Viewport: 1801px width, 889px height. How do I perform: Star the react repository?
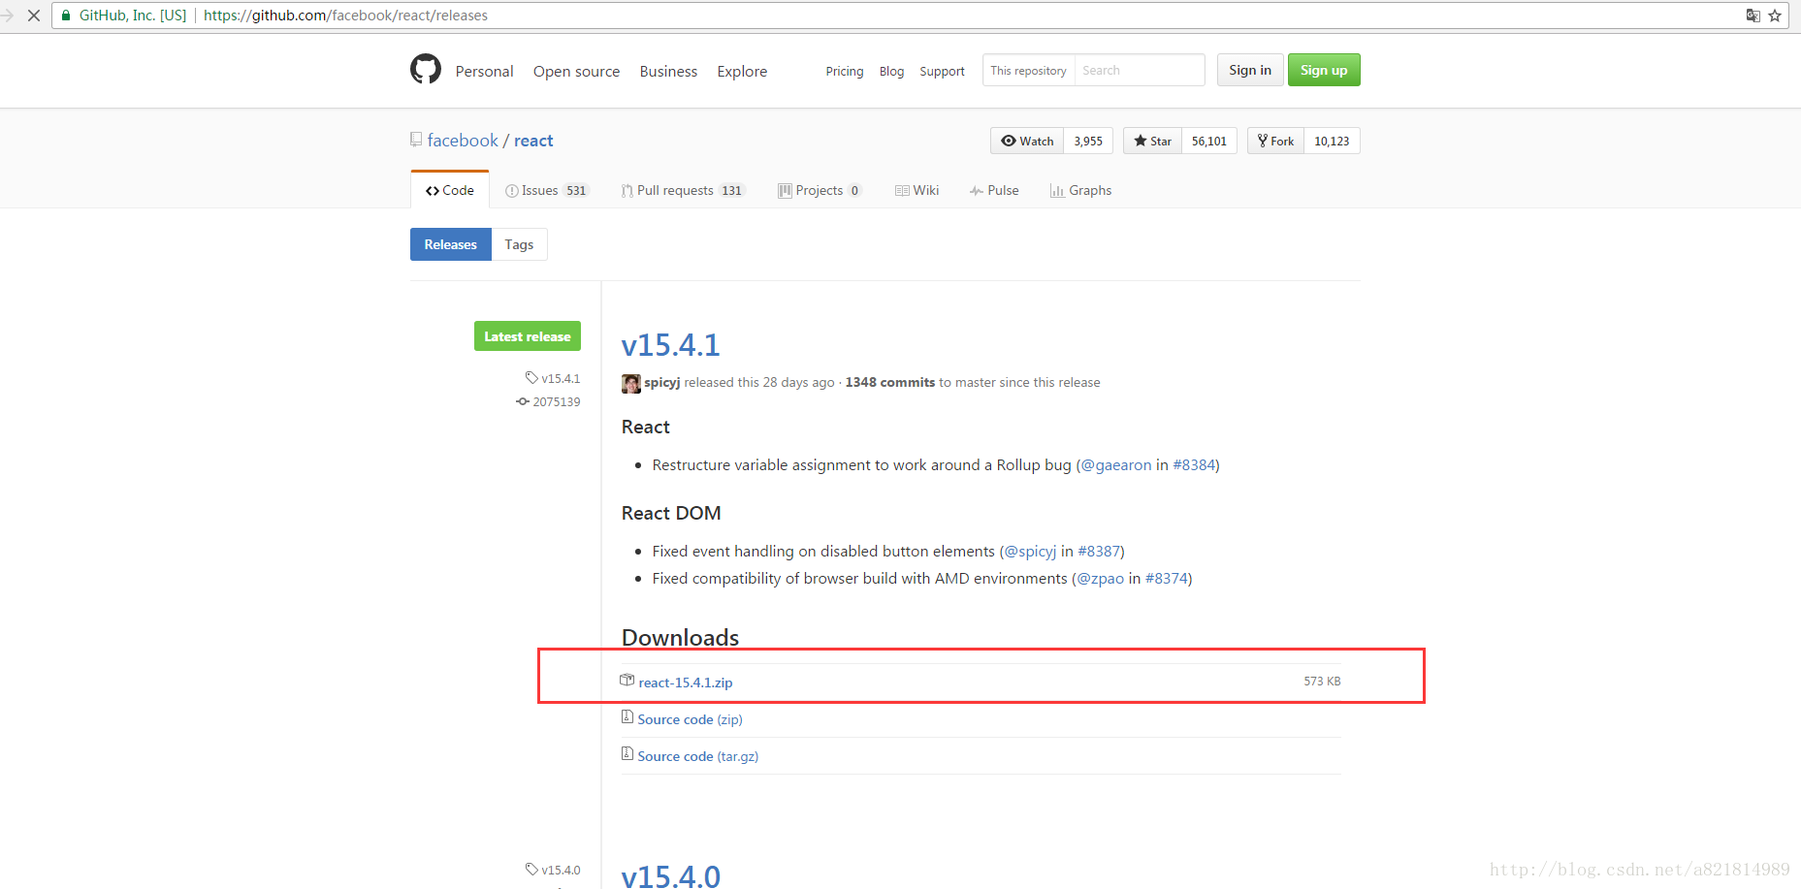1152,141
